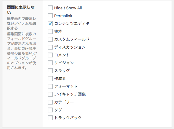Uncheck the コンテンツエディタ checkbox
Viewport: 174px width, 129px height.
(x=50, y=24)
